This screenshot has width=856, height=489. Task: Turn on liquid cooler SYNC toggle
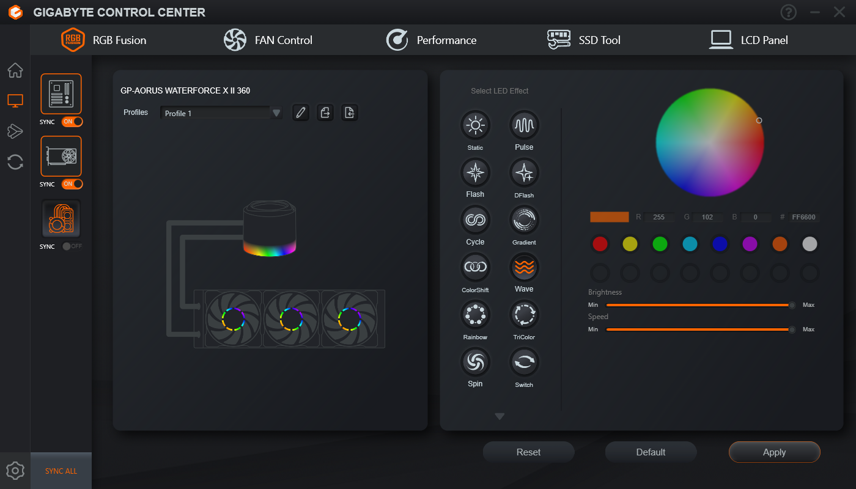tap(72, 246)
